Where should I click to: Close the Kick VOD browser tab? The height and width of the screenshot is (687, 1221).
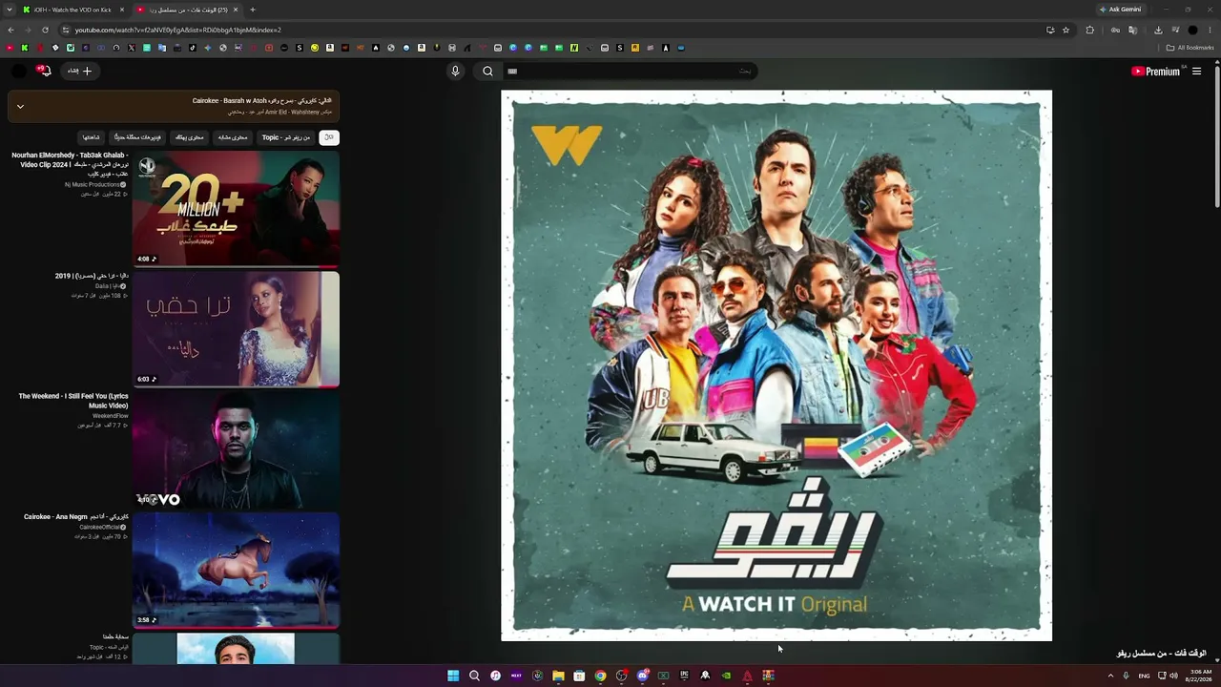pyautogui.click(x=120, y=10)
